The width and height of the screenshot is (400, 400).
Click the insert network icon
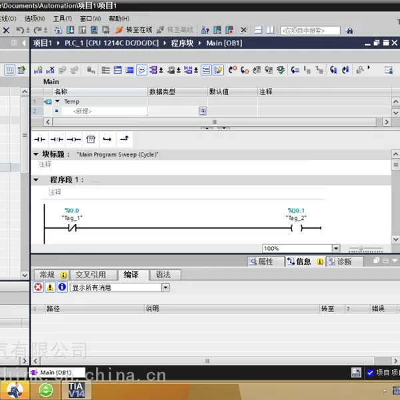pos(38,70)
